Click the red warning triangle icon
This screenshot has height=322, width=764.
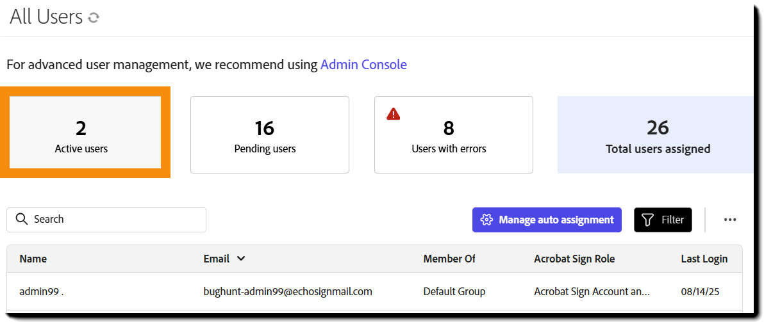pos(394,114)
